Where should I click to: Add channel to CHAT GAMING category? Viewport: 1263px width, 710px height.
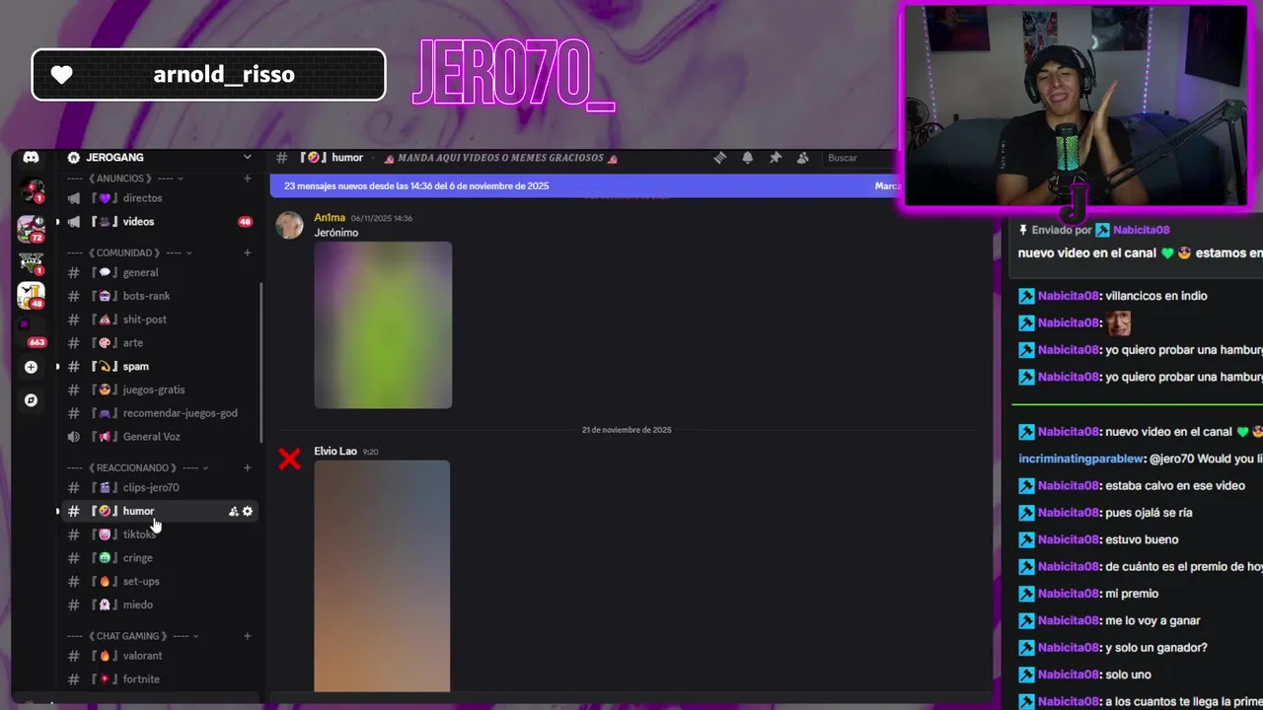(248, 636)
